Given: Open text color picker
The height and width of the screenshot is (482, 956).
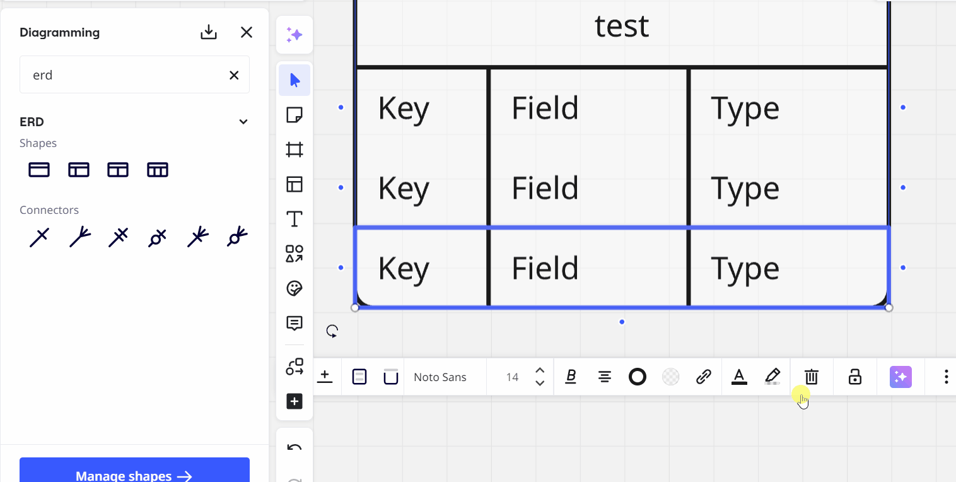Looking at the screenshot, I should coord(739,377).
